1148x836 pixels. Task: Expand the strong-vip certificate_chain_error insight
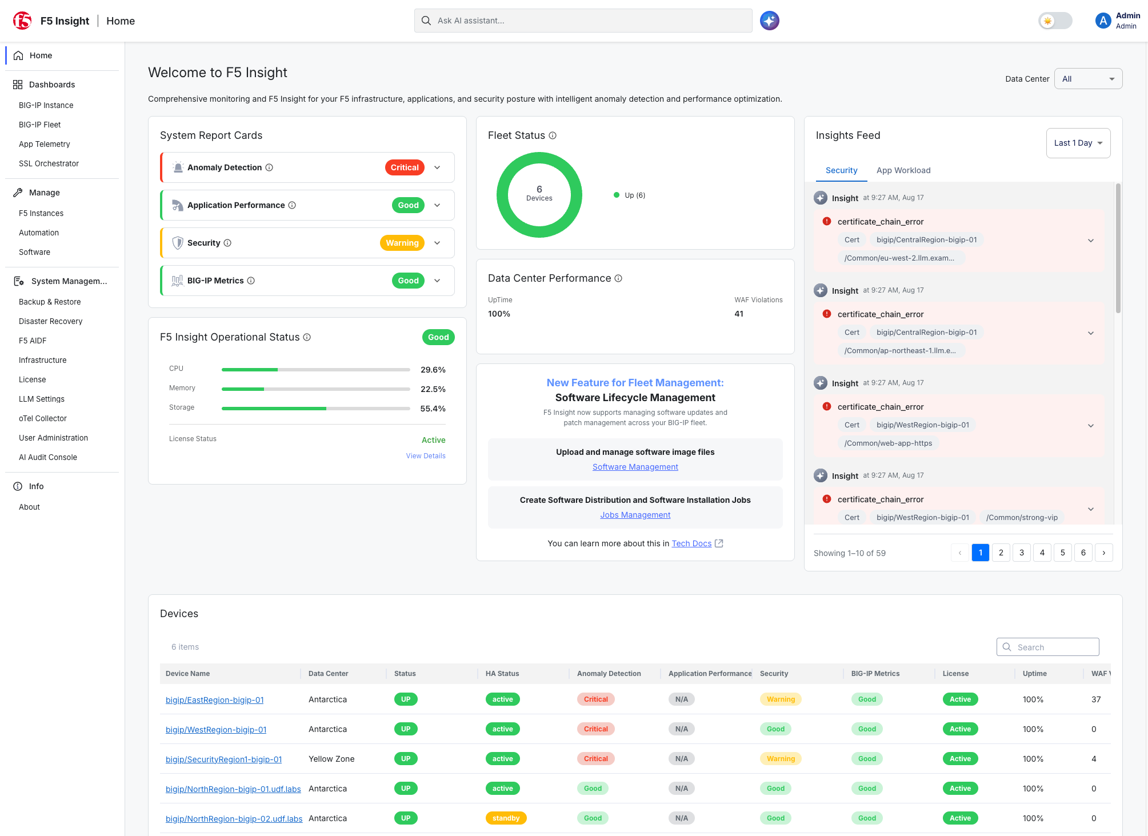[x=1091, y=509]
